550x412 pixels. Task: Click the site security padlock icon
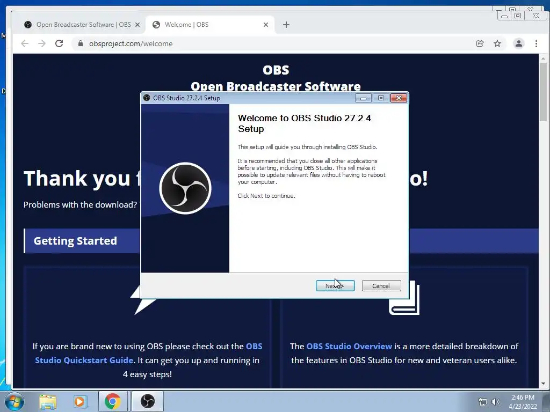coord(81,43)
